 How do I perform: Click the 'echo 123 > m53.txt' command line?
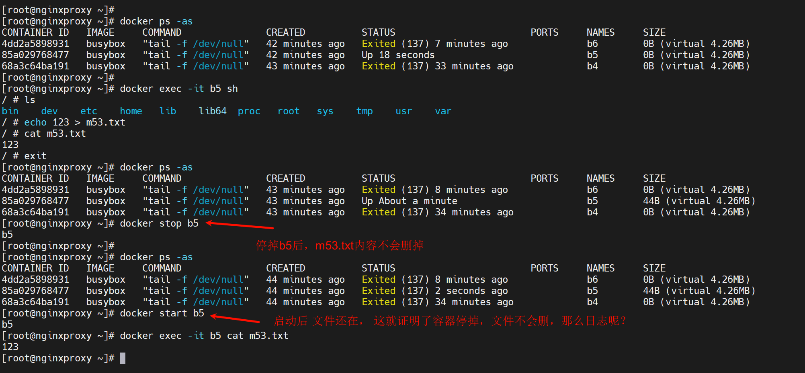[x=74, y=122]
